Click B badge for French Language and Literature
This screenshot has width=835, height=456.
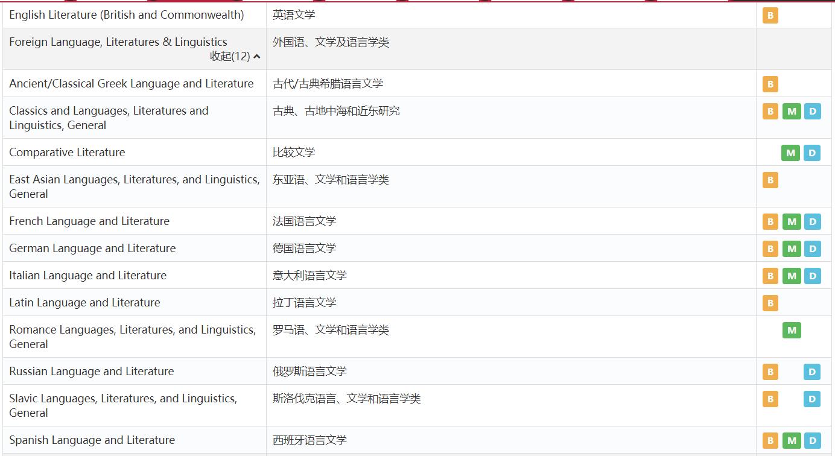770,221
